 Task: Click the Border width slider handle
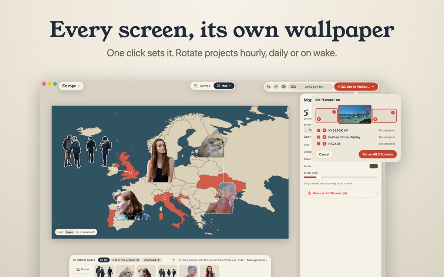[x=319, y=177]
